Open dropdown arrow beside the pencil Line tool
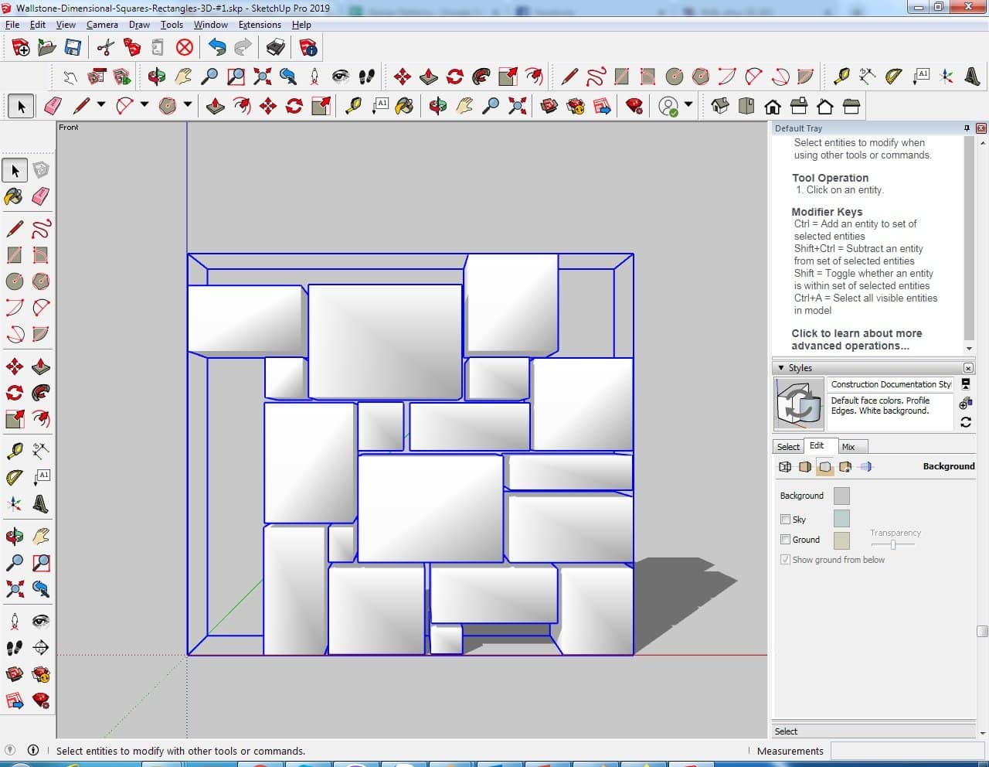This screenshot has width=989, height=767. [101, 104]
